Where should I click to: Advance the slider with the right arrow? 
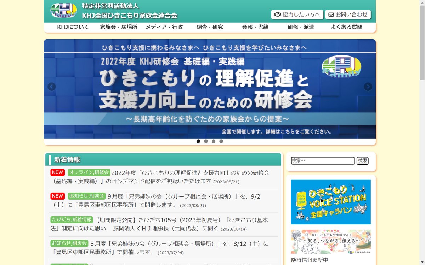tap(368, 87)
